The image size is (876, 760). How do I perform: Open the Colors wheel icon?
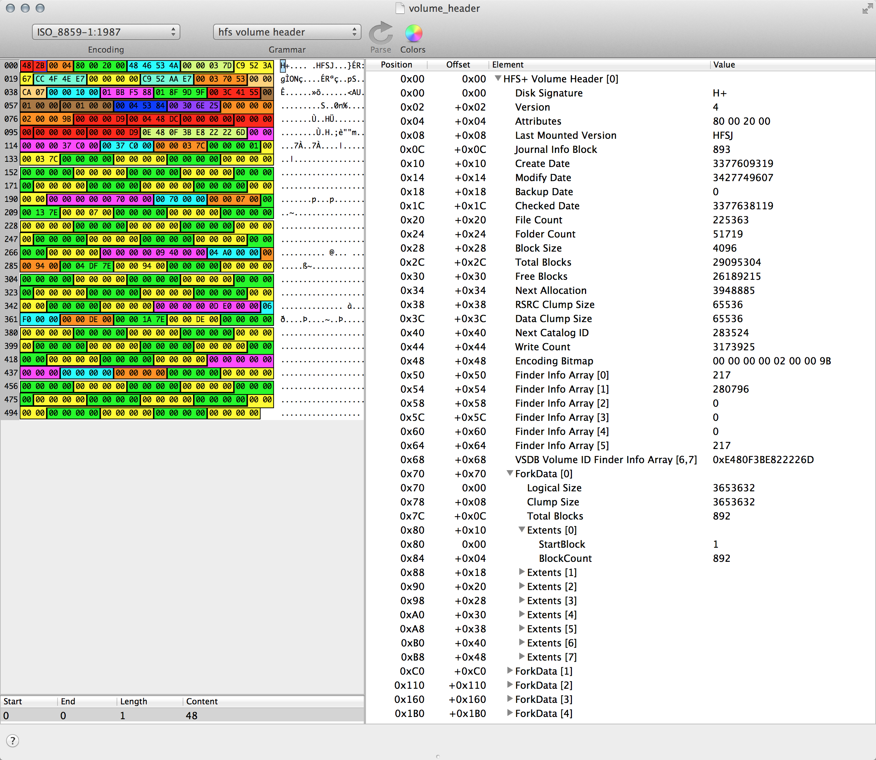pos(413,33)
